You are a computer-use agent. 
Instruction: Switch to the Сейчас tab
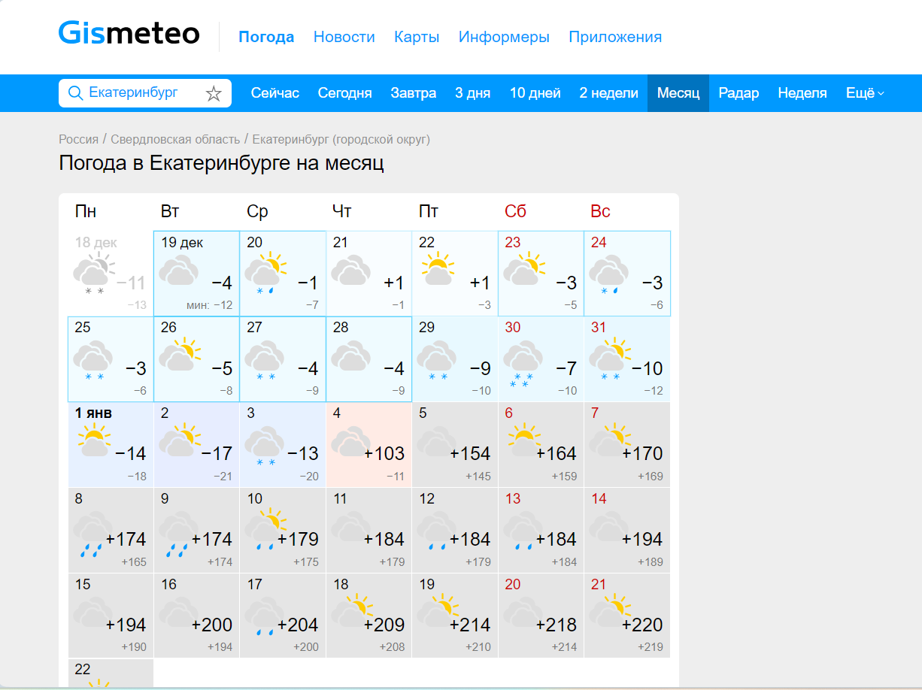point(275,93)
